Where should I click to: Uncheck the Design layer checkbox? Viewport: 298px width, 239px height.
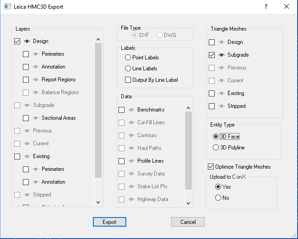[x=17, y=41]
